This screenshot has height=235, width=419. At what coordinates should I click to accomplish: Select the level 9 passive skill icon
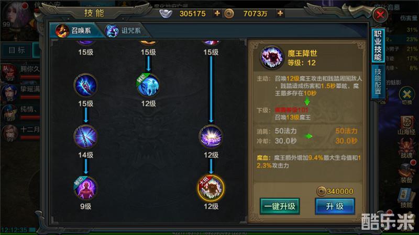click(x=85, y=188)
